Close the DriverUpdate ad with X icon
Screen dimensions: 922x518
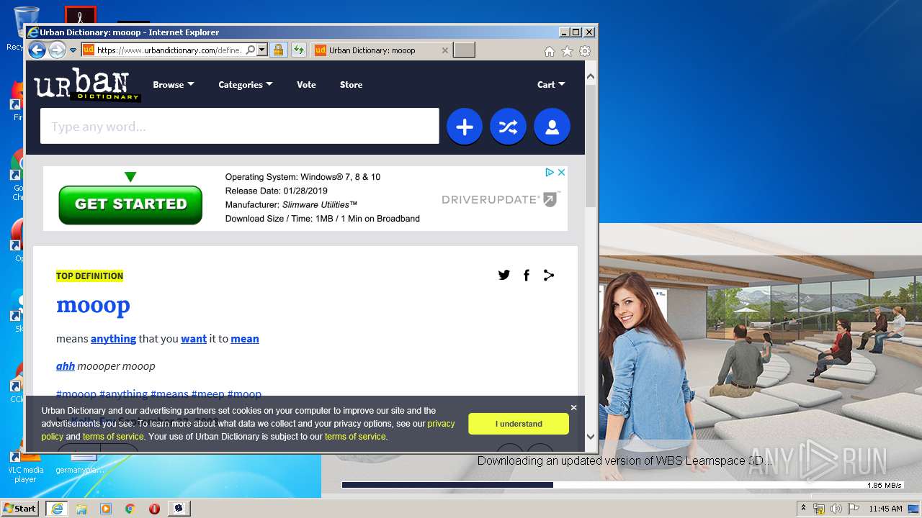(x=562, y=172)
